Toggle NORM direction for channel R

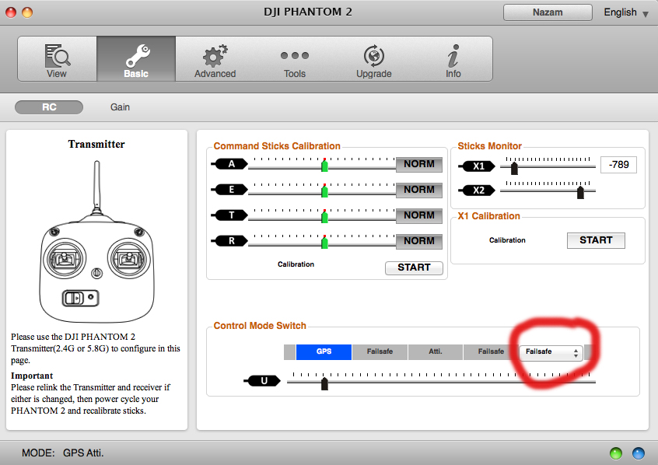pos(419,241)
